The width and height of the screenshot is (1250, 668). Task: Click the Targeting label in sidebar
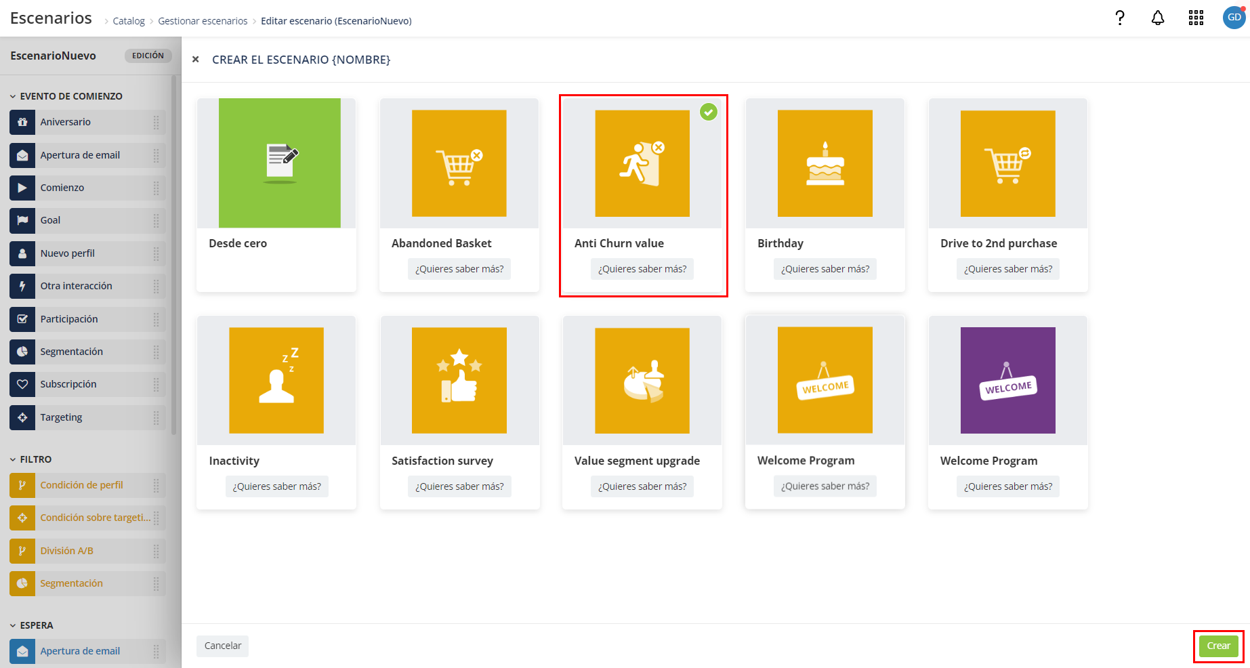click(x=61, y=417)
